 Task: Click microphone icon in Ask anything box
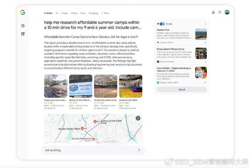(139, 150)
